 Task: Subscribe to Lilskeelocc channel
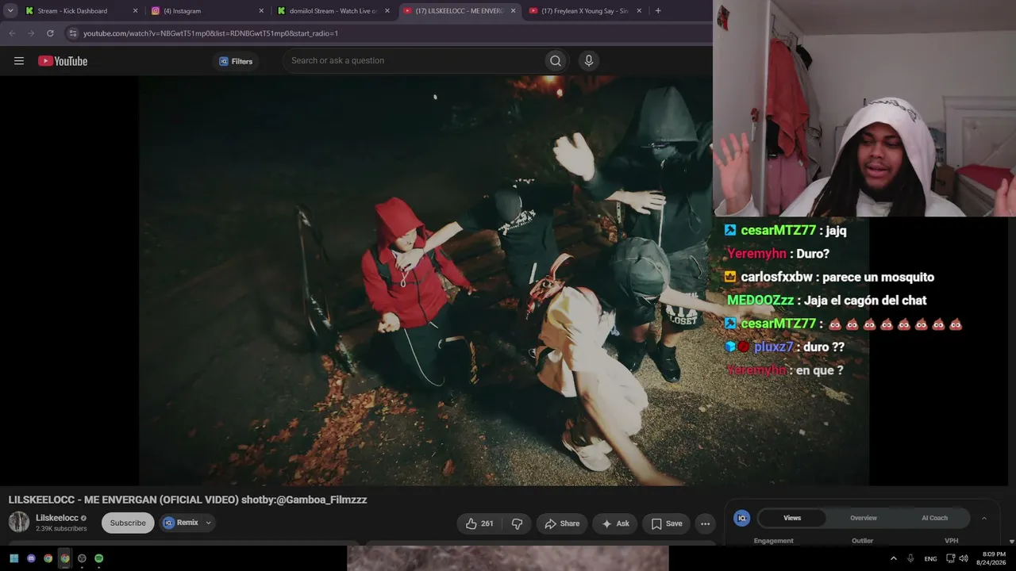click(128, 523)
